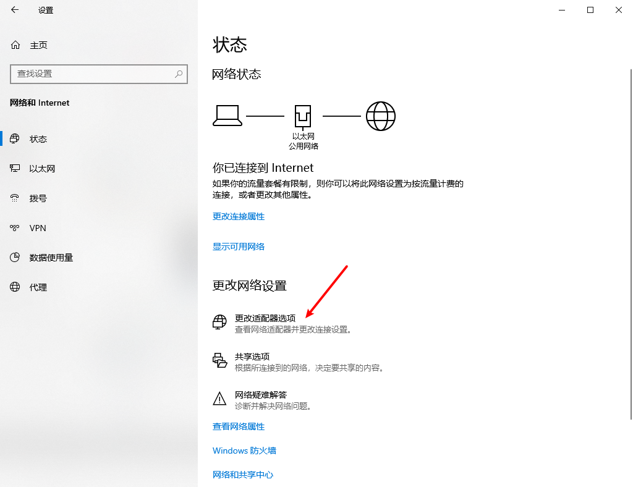
Task: Click the Internet globe in network status diagram
Action: tap(381, 116)
